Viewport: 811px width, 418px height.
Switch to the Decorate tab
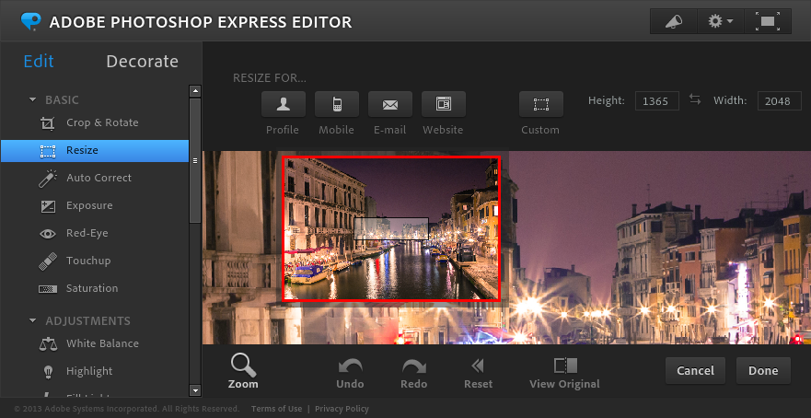pyautogui.click(x=143, y=61)
